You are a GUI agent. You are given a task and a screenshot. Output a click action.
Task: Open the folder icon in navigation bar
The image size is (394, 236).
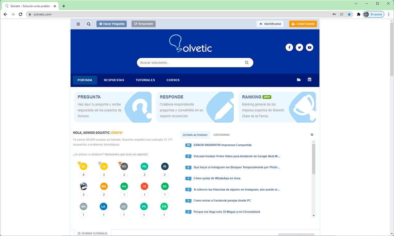(x=299, y=80)
